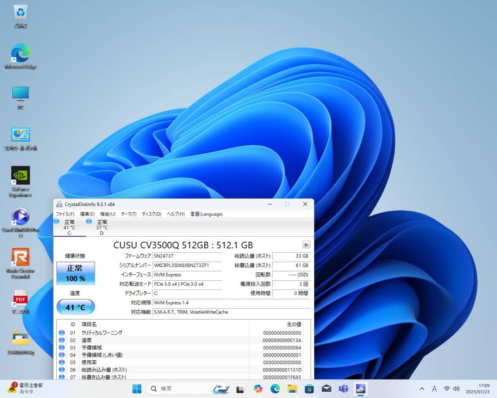The height and width of the screenshot is (398, 497).
Task: Click the CrystalDiskInfo icon on the taskbar
Action: click(x=360, y=389)
